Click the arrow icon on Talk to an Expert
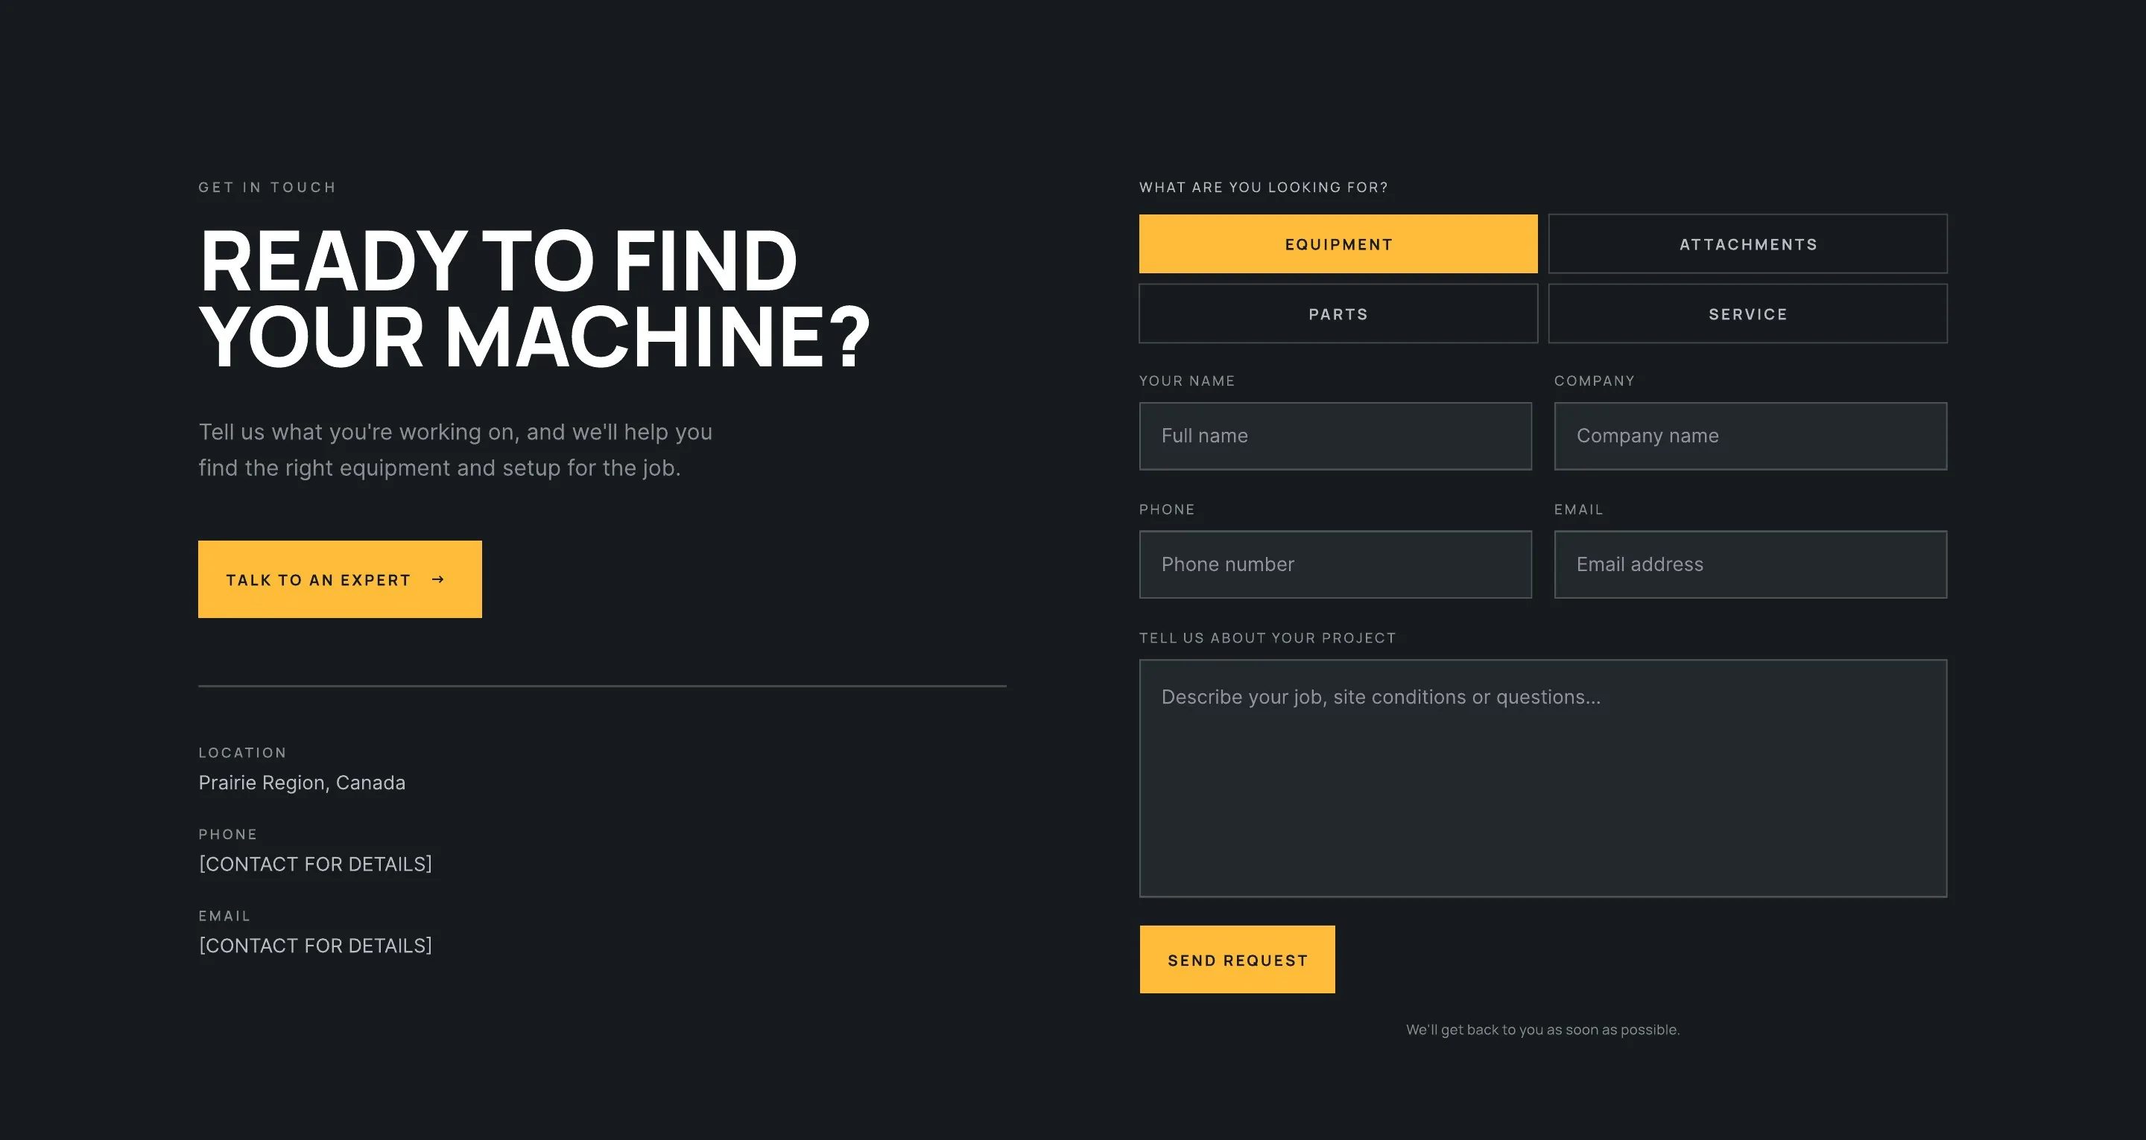This screenshot has height=1140, width=2146. click(x=438, y=579)
